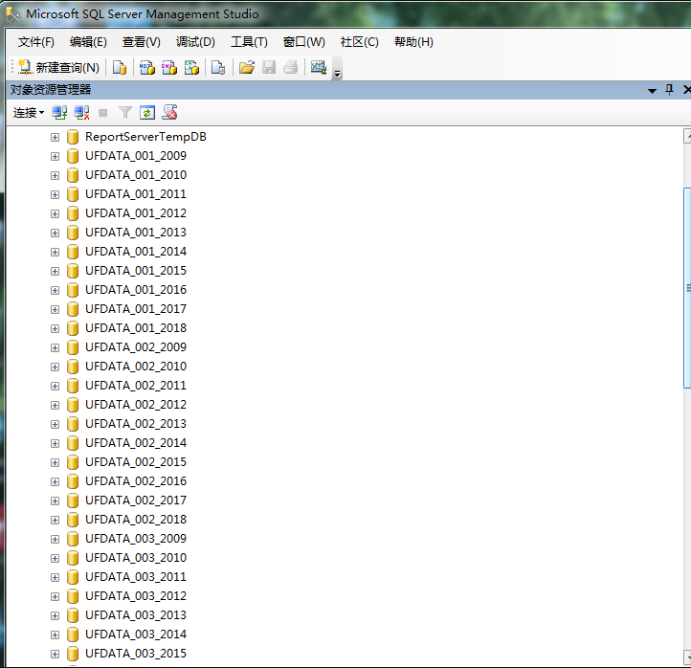This screenshot has height=668, width=691.
Task: Select database icon of UFDATA_003_2012
Action: click(x=73, y=596)
